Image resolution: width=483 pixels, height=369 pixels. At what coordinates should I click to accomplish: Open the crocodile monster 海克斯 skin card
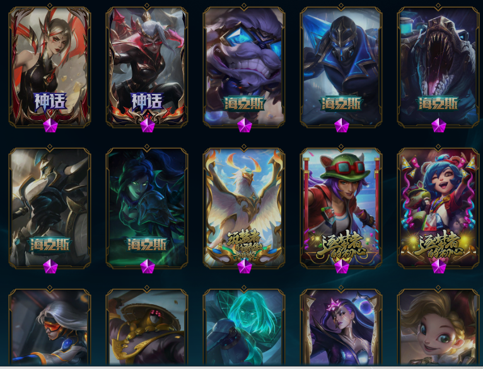point(438,66)
